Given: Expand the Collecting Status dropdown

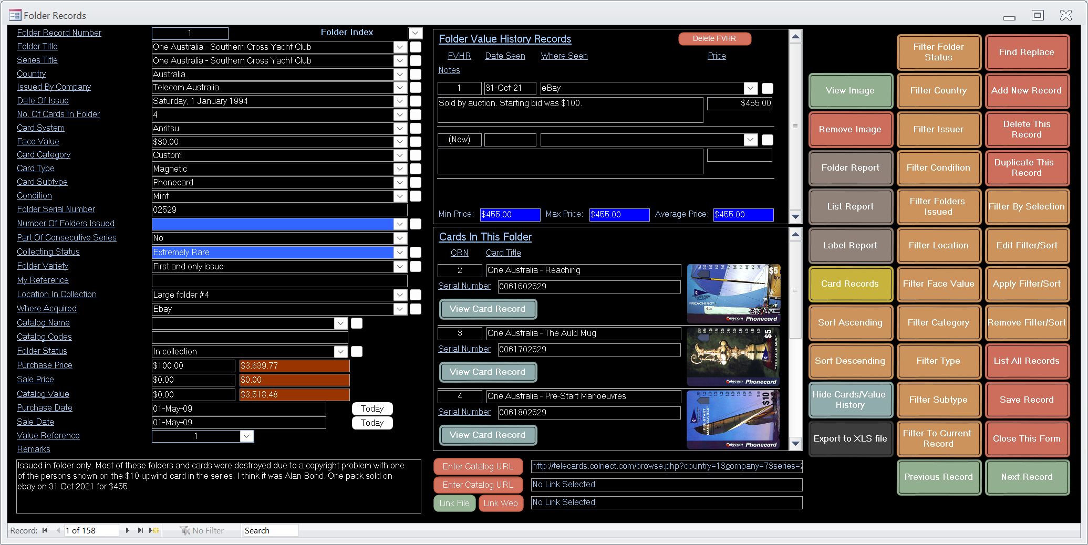Looking at the screenshot, I should coord(400,253).
